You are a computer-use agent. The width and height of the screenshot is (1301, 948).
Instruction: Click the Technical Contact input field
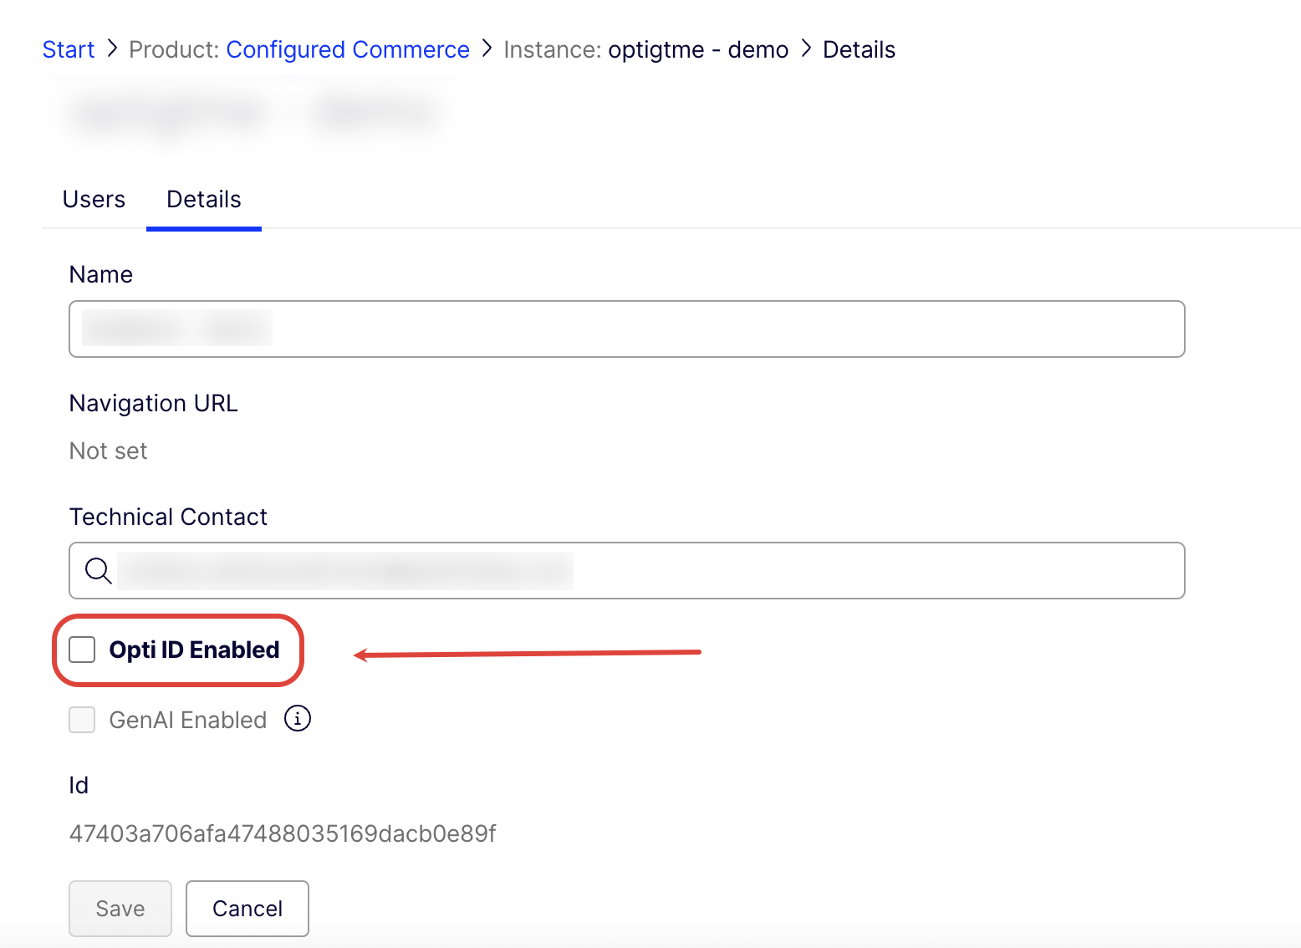point(585,571)
